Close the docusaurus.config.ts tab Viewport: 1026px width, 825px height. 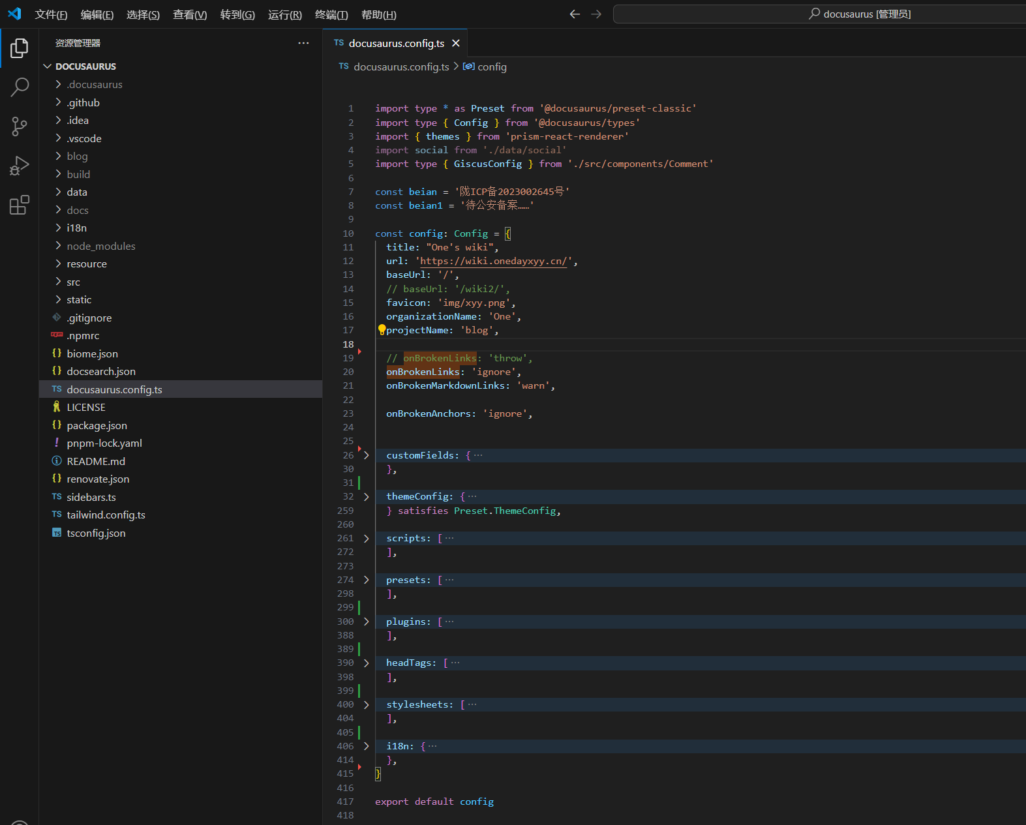point(456,43)
